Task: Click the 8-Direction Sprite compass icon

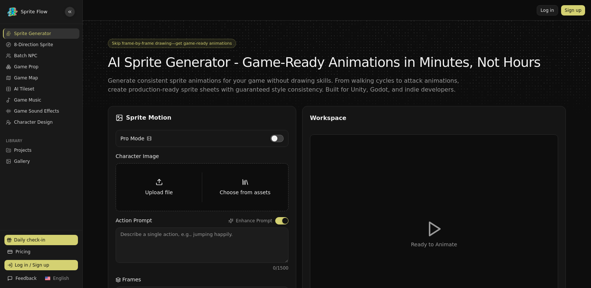Action: pos(8,45)
